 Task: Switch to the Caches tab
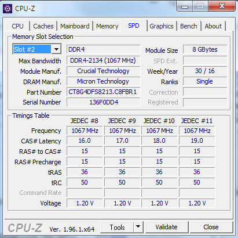[x=43, y=26]
